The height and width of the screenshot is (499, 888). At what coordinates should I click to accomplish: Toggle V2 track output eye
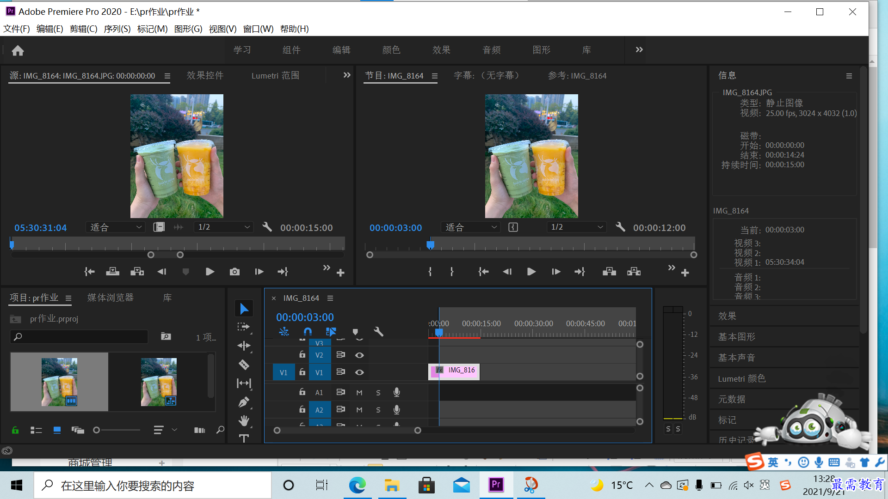(359, 355)
